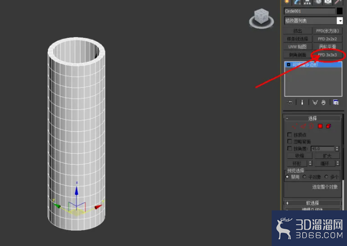Apply the 挤出 extrude modifier
The height and width of the screenshot is (246, 347).
298,31
